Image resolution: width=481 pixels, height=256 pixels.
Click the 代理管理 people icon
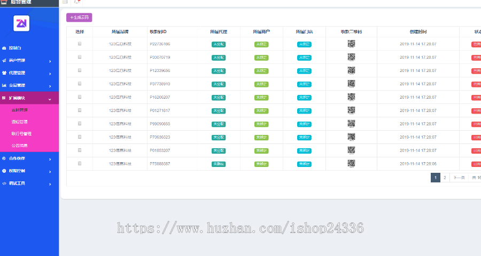point(4,73)
